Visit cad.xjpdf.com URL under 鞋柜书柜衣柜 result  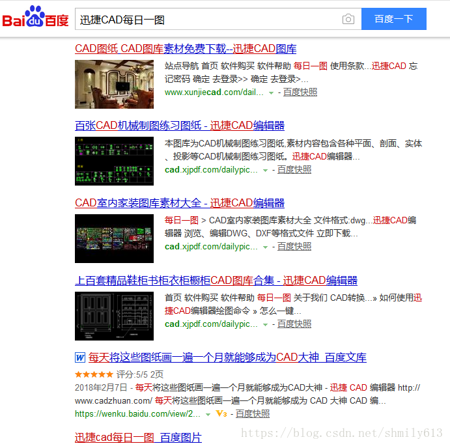point(211,324)
